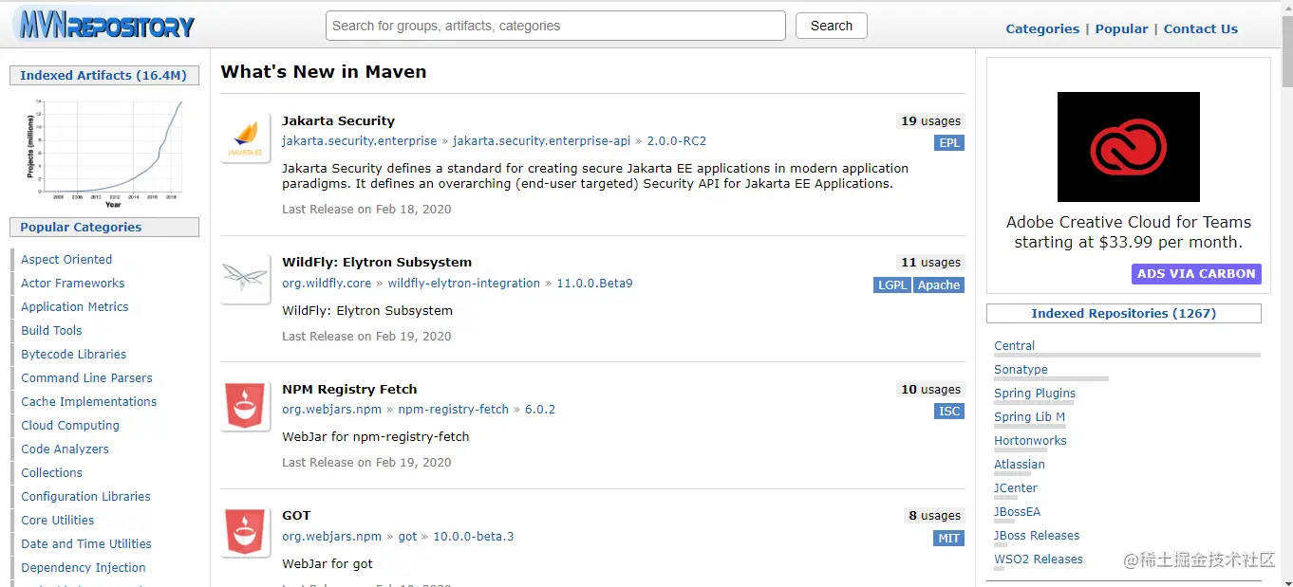Open the Jakarta Security artifact icon
1293x587 pixels.
click(x=246, y=138)
